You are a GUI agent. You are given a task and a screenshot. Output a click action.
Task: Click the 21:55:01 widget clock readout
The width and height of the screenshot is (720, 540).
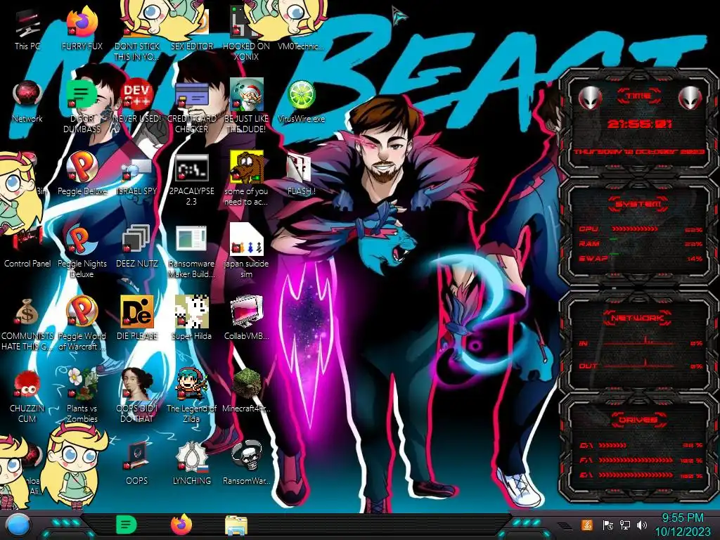point(639,124)
